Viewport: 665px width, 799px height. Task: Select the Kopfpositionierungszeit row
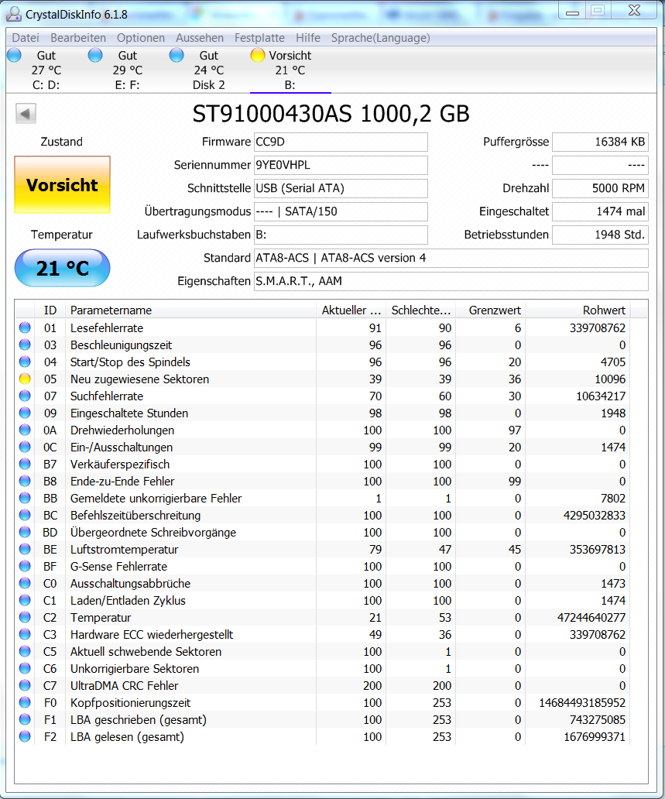point(323,703)
